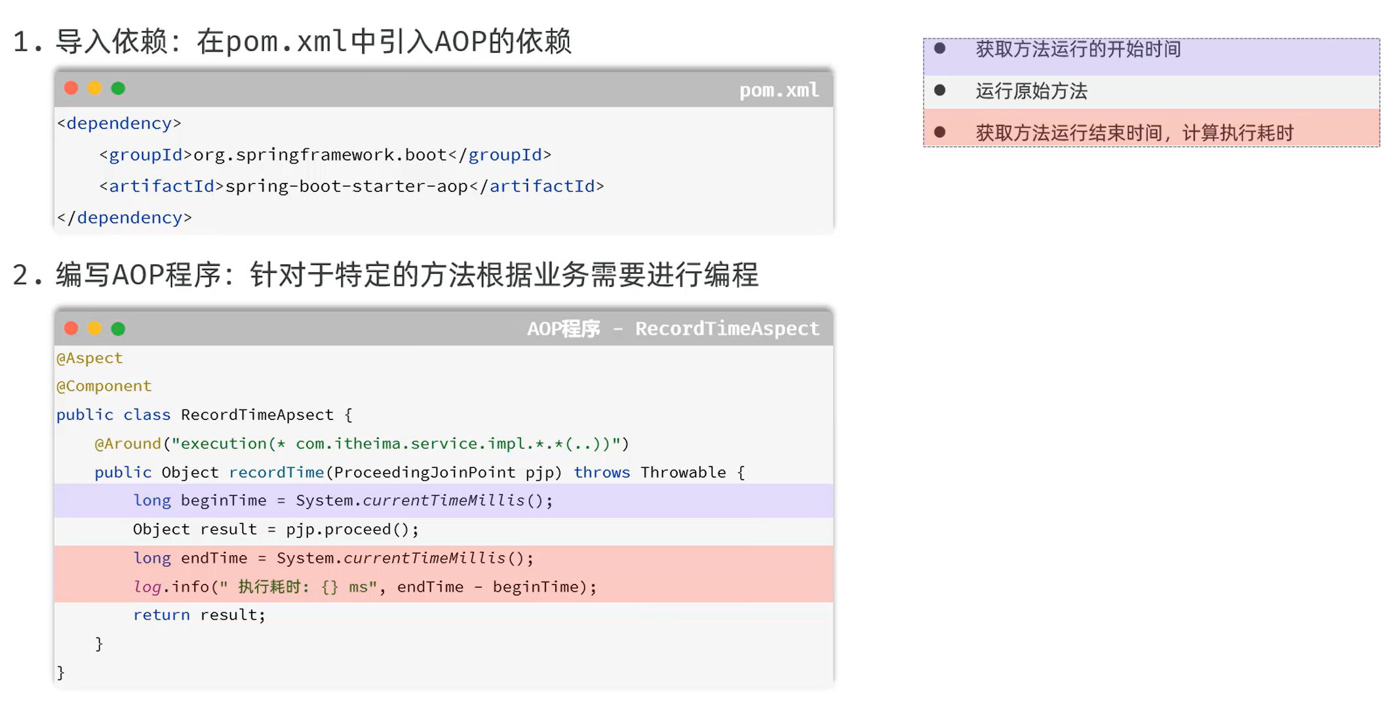Click red dot on pom.xml window
Viewport: 1391px width, 711px height.
[71, 88]
